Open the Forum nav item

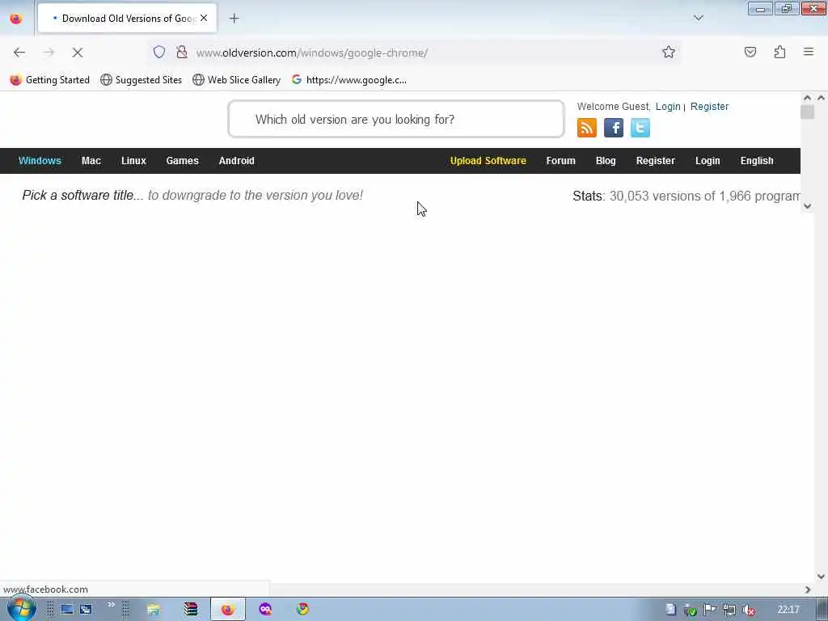pyautogui.click(x=560, y=161)
